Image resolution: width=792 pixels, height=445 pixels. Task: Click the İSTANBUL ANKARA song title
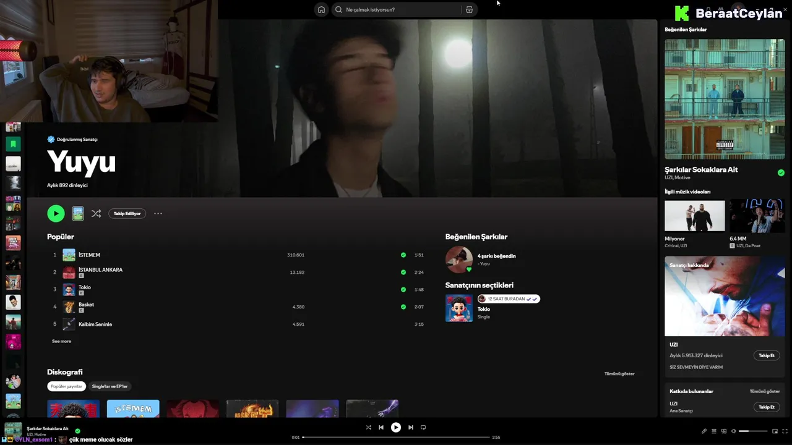(x=100, y=269)
